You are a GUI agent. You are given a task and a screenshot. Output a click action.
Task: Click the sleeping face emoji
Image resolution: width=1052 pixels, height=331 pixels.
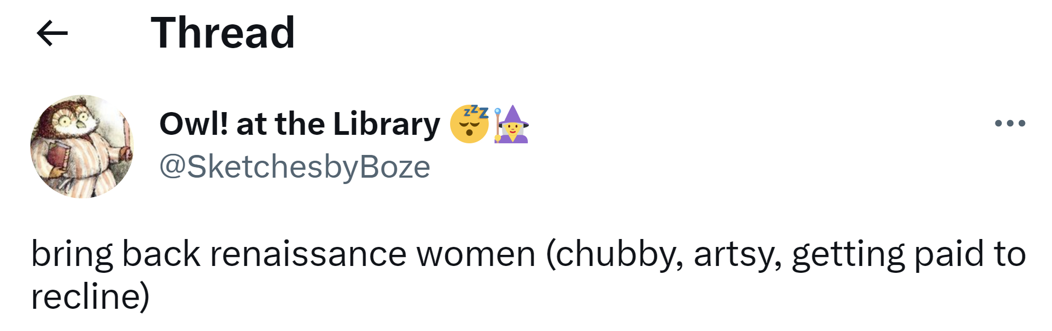[469, 124]
